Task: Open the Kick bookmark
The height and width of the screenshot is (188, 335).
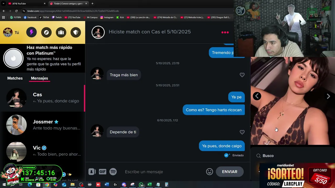Action: pyautogui.click(x=120, y=17)
